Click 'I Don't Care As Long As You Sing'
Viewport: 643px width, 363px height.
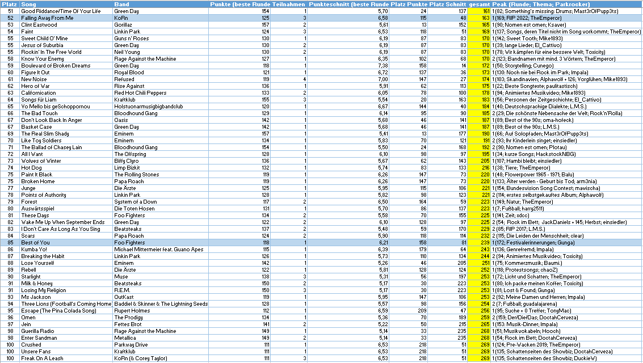(66, 229)
